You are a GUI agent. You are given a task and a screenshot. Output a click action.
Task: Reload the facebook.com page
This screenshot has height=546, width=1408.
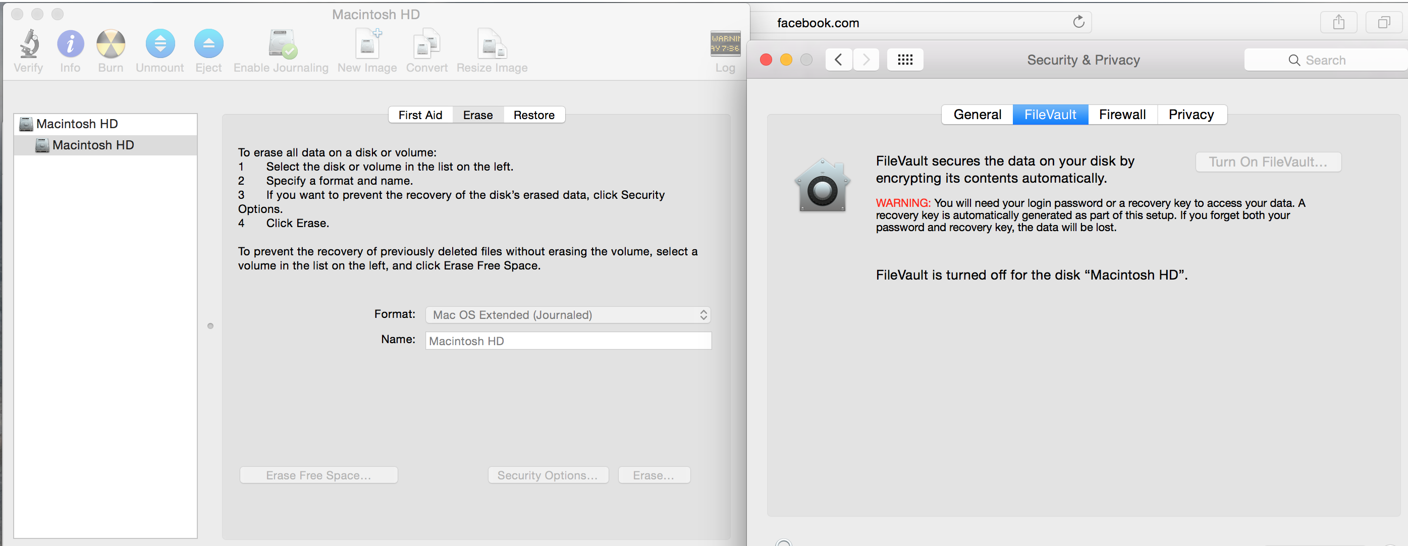[1078, 22]
